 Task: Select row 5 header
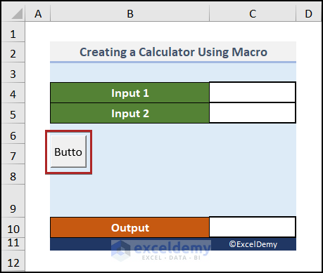[x=13, y=113]
